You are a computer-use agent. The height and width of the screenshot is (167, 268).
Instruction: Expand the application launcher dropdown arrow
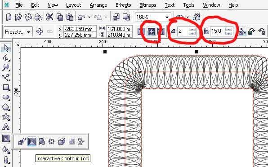[188, 17]
